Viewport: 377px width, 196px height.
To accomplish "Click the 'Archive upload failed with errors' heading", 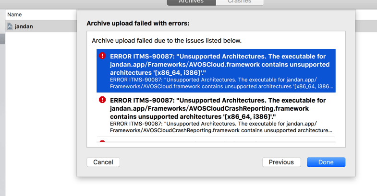I will point(138,23).
